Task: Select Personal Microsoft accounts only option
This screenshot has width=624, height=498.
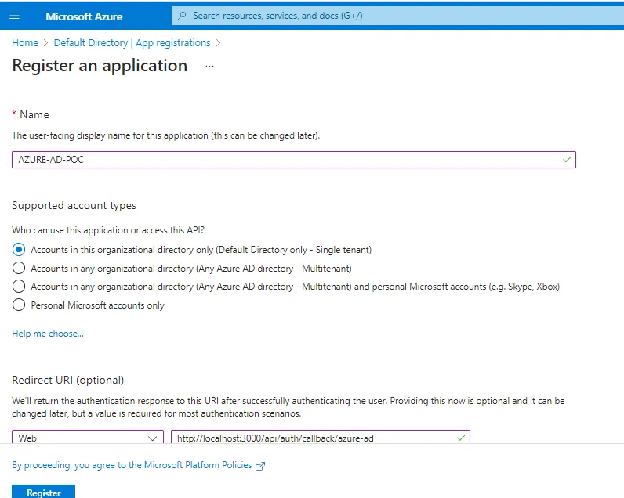Action: click(19, 305)
